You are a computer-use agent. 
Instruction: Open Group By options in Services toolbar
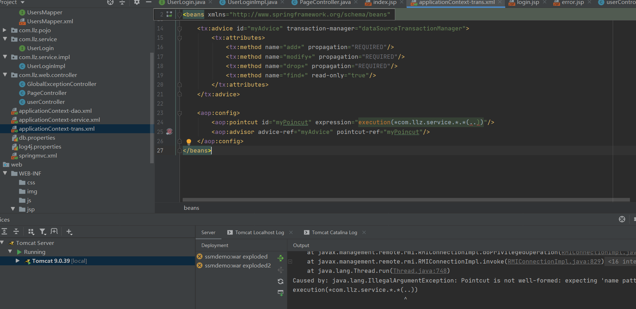pos(31,232)
